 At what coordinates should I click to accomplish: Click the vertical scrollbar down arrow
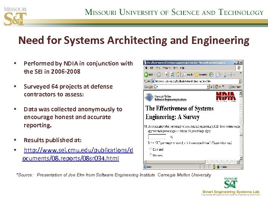241,158
